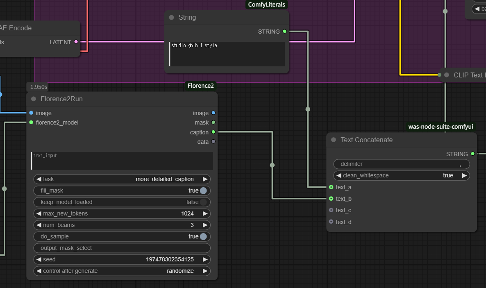Image resolution: width=486 pixels, height=288 pixels.
Task: Click the LATENT output port
Action: [76, 42]
